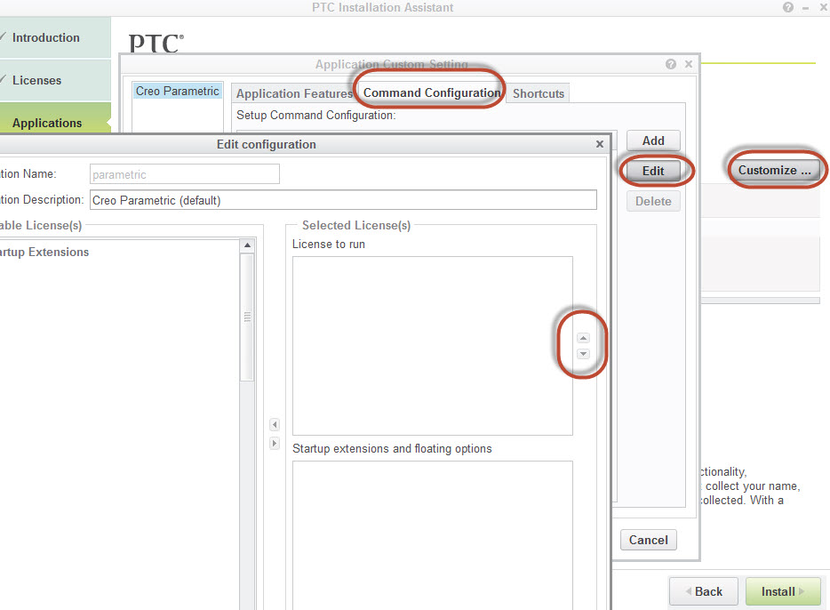This screenshot has width=830, height=610.
Task: Click the green Install button
Action: (x=783, y=591)
